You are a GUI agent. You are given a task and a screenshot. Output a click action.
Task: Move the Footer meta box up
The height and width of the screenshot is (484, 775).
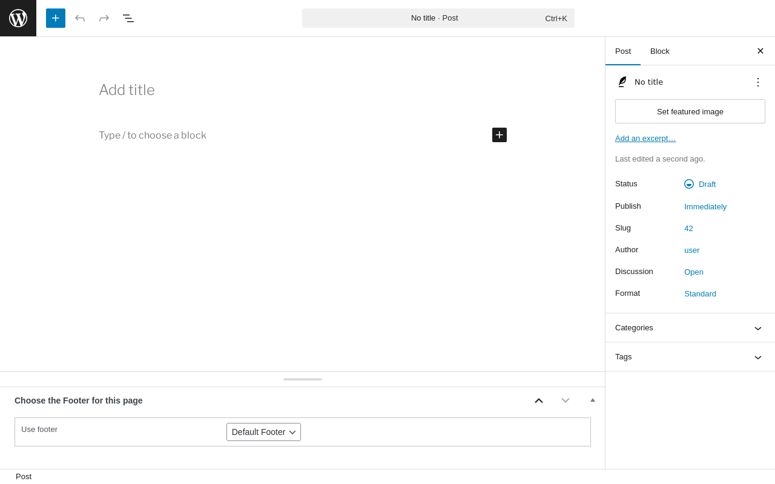pos(539,401)
